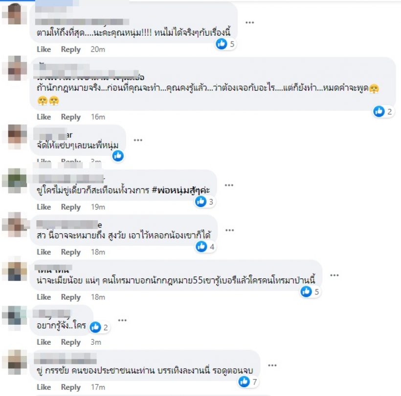Open the three-dot menu for the first comment

point(249,22)
